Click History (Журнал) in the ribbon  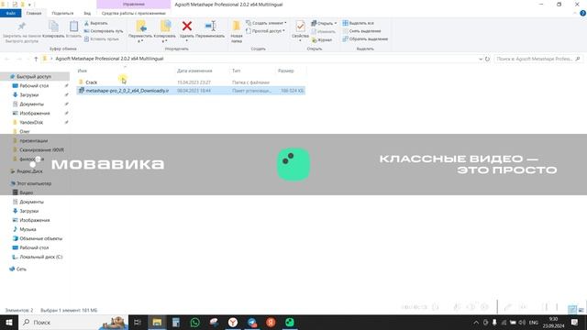point(322,39)
